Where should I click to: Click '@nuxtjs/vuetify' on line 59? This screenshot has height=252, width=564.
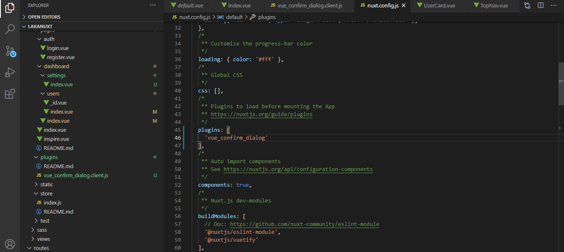(231, 240)
